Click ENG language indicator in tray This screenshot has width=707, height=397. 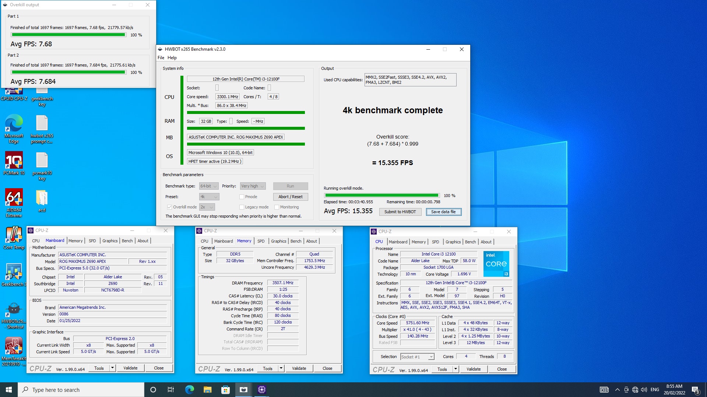tap(655, 390)
